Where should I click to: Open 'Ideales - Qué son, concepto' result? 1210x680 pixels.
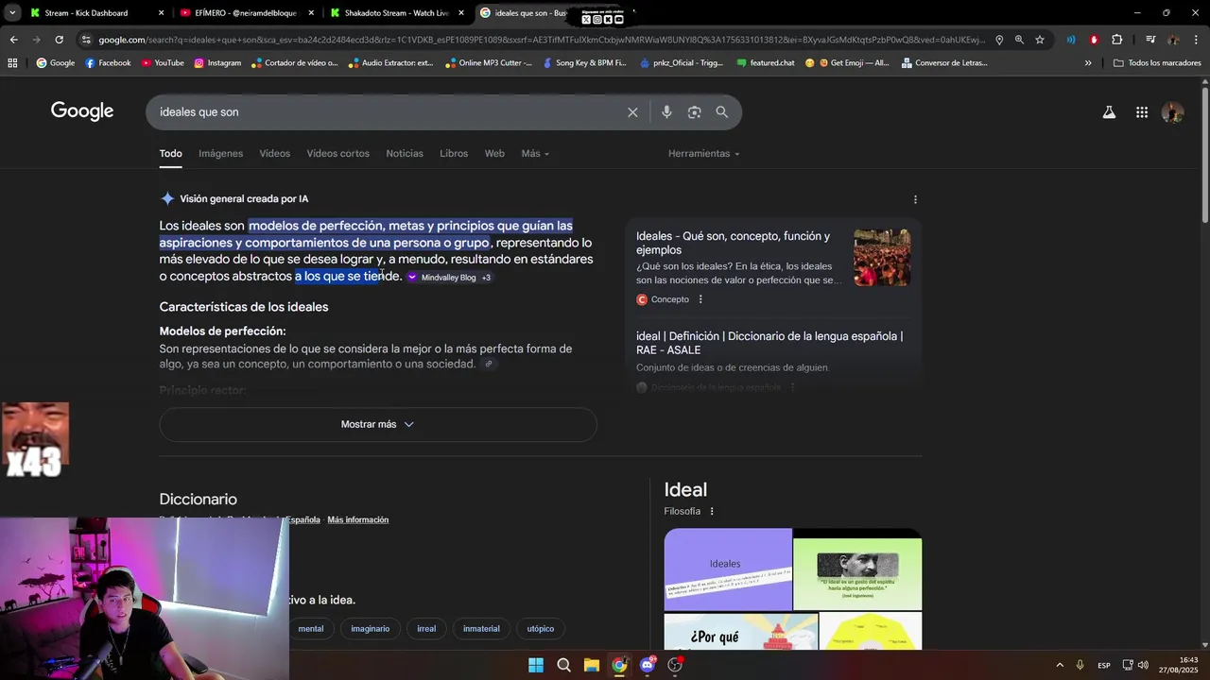(733, 243)
